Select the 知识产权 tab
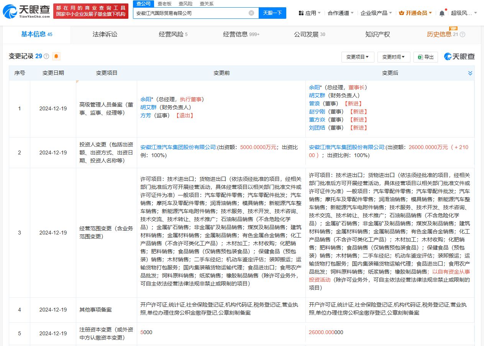 click(377, 34)
